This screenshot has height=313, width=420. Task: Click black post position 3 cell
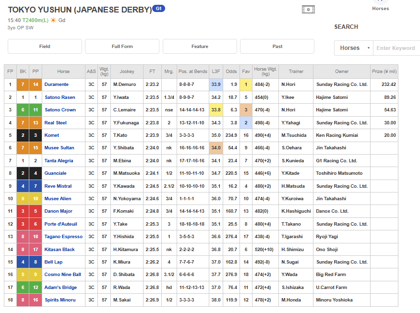(36, 135)
